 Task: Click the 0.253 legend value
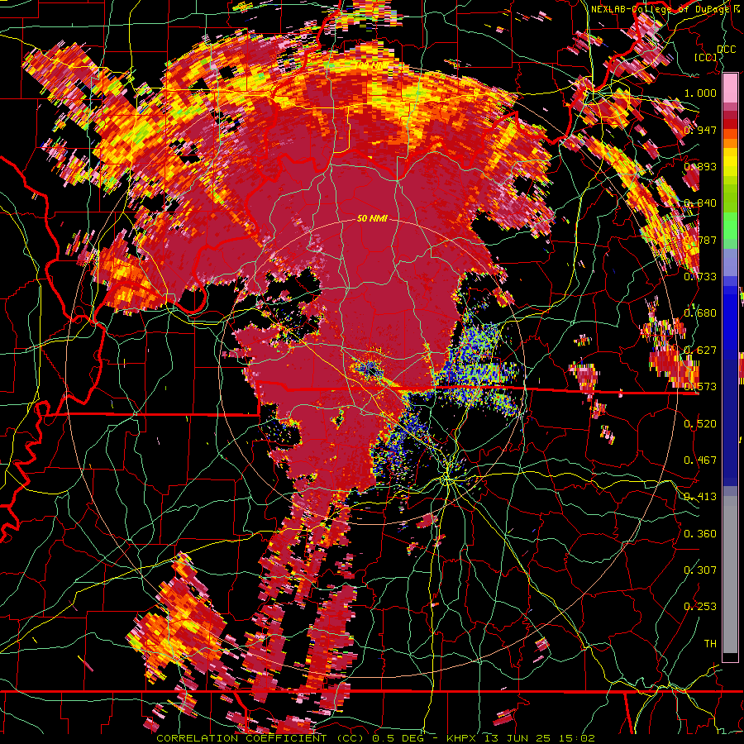(700, 607)
